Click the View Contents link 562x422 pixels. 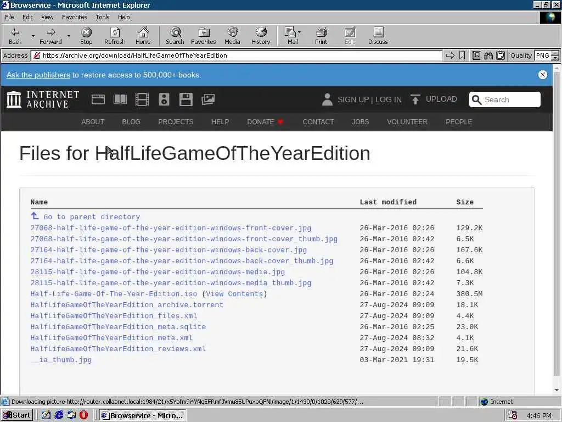(234, 294)
